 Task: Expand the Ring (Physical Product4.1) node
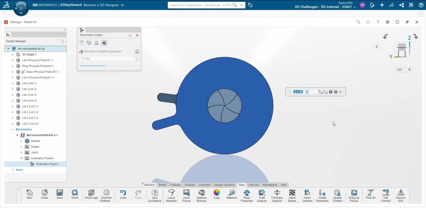click(x=12, y=66)
